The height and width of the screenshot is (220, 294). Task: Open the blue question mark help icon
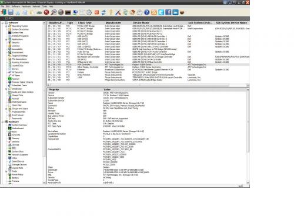click(x=146, y=12)
